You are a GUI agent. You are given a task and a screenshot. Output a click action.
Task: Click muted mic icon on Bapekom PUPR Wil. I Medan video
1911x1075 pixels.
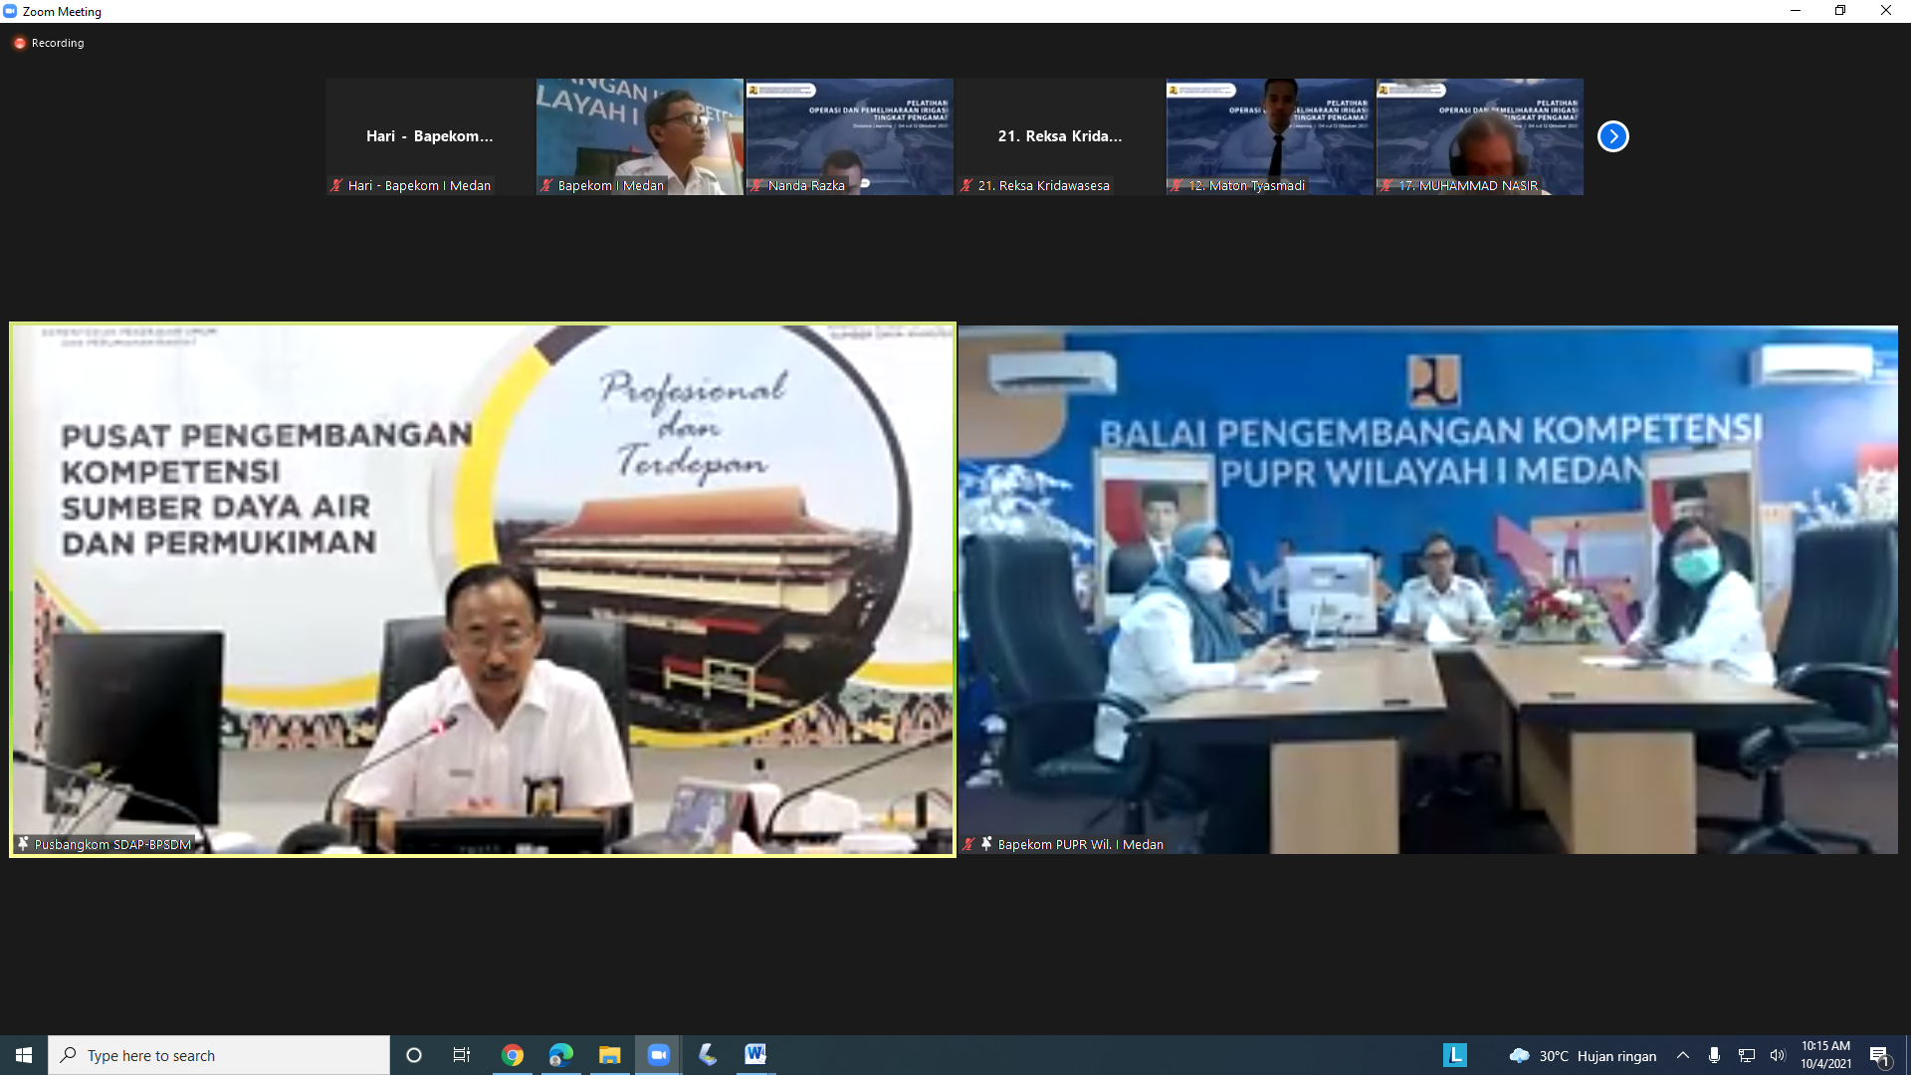click(968, 844)
